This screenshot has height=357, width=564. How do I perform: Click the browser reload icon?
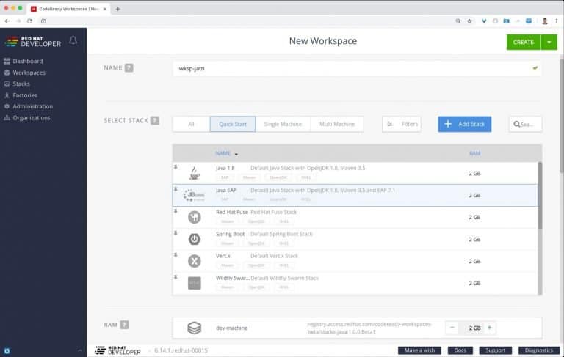29,21
